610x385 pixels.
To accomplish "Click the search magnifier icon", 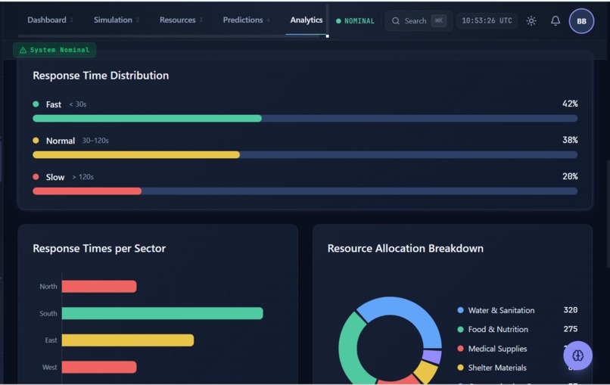I will click(x=396, y=21).
